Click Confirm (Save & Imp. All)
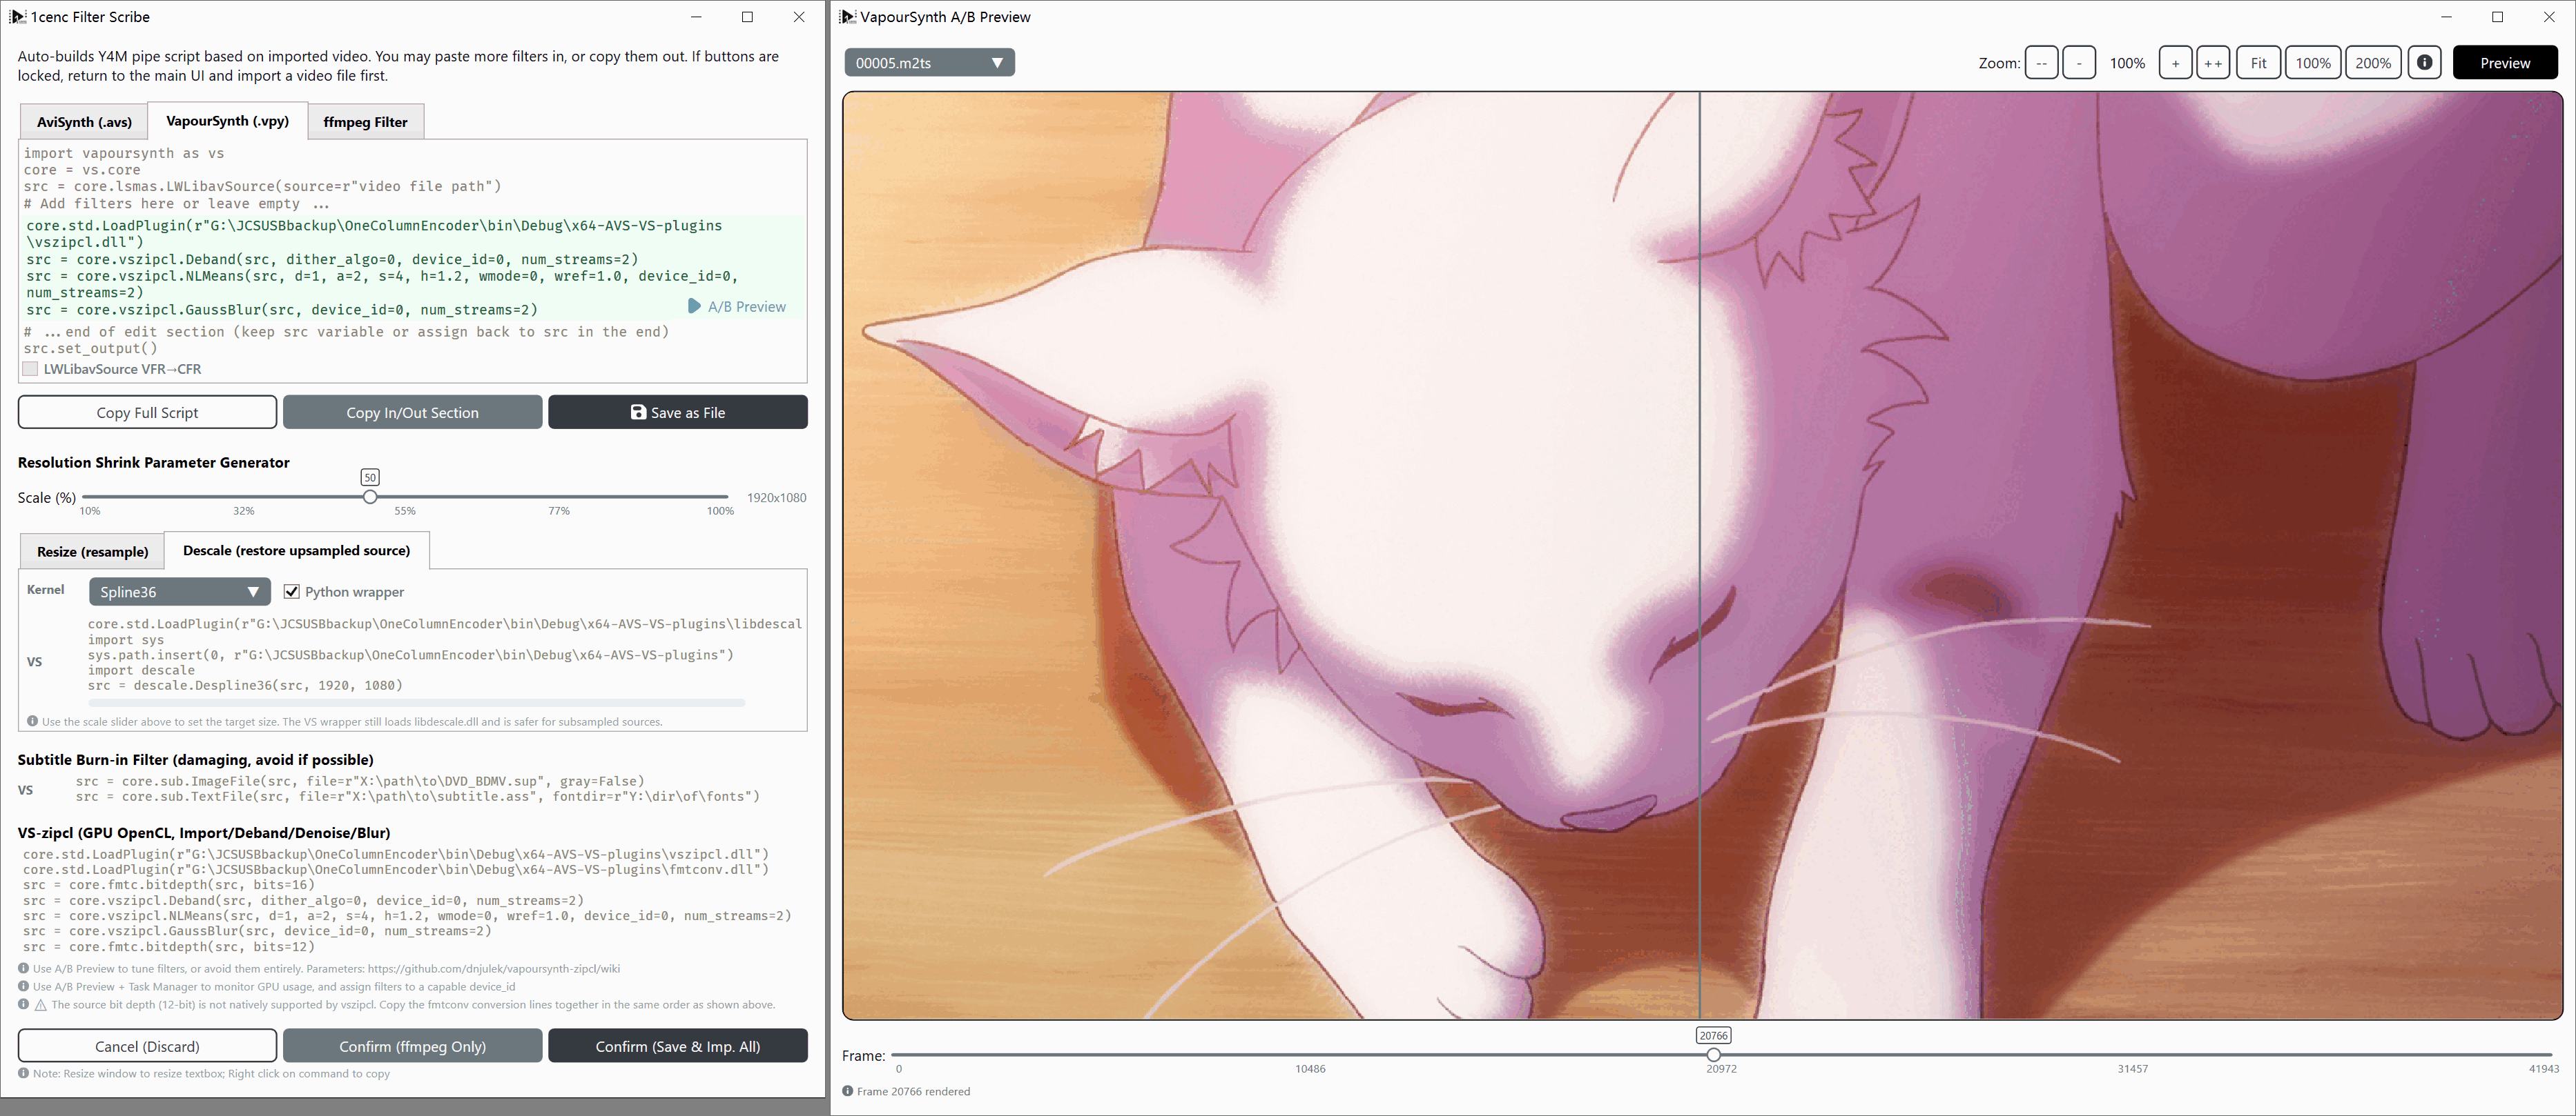The height and width of the screenshot is (1116, 2576). click(x=678, y=1046)
